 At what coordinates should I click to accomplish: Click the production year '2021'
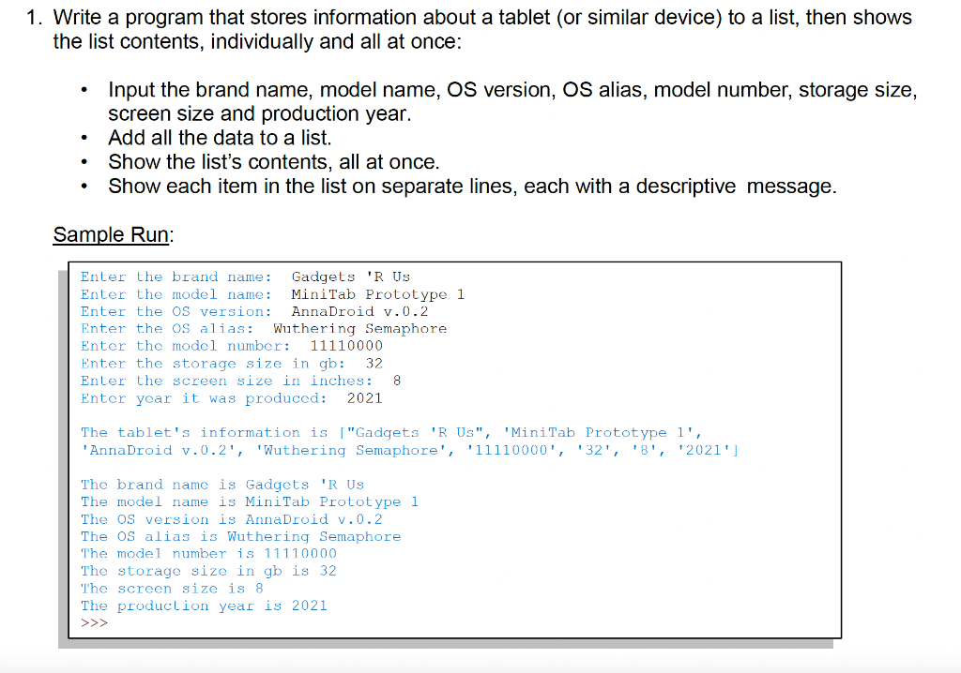pyautogui.click(x=366, y=397)
